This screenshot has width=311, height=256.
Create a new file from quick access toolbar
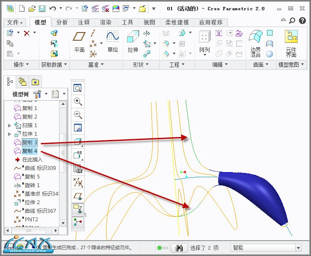(22, 9)
